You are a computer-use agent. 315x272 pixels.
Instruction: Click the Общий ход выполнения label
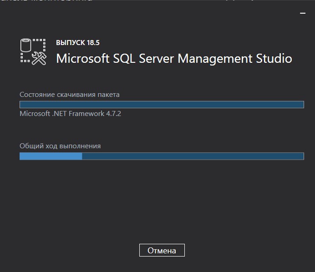click(x=60, y=146)
